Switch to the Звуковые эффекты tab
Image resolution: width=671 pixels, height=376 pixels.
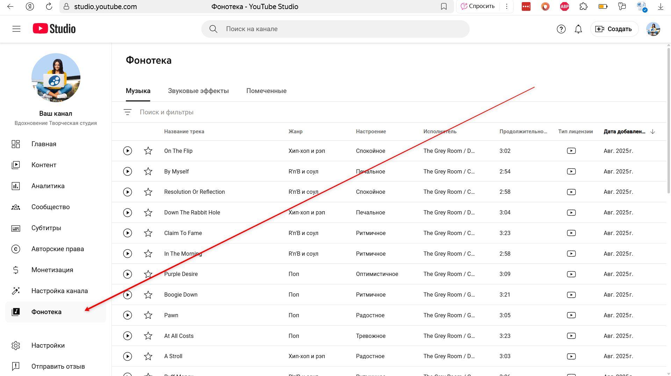tap(198, 91)
